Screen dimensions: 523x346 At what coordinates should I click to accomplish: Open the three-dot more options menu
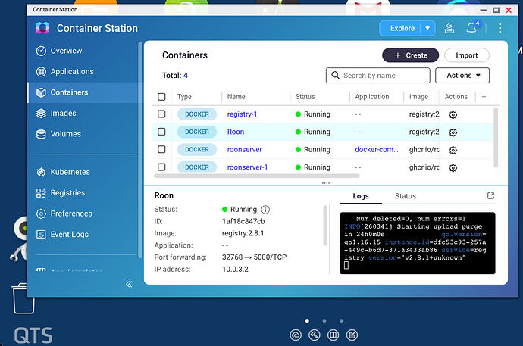(500, 28)
